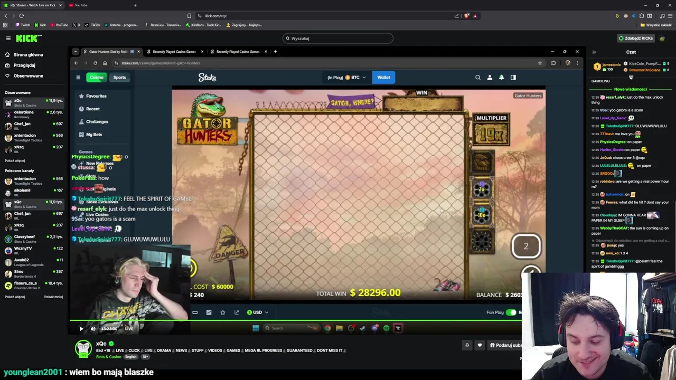Go back in the outer browser
676x380 pixels.
coord(6,16)
